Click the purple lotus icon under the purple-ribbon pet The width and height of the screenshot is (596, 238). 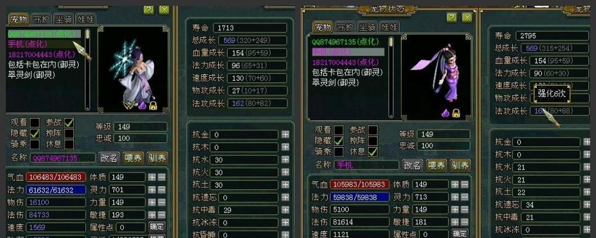click(446, 112)
